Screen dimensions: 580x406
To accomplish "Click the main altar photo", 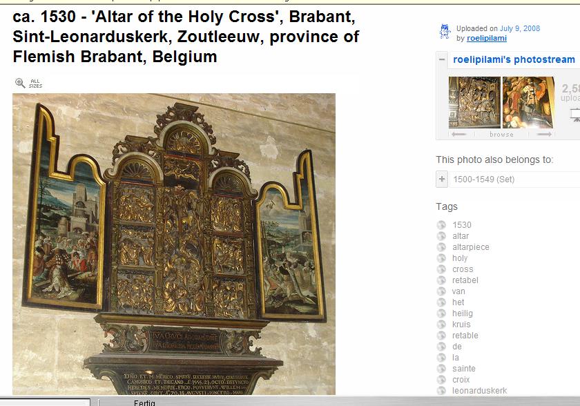I will [x=174, y=242].
